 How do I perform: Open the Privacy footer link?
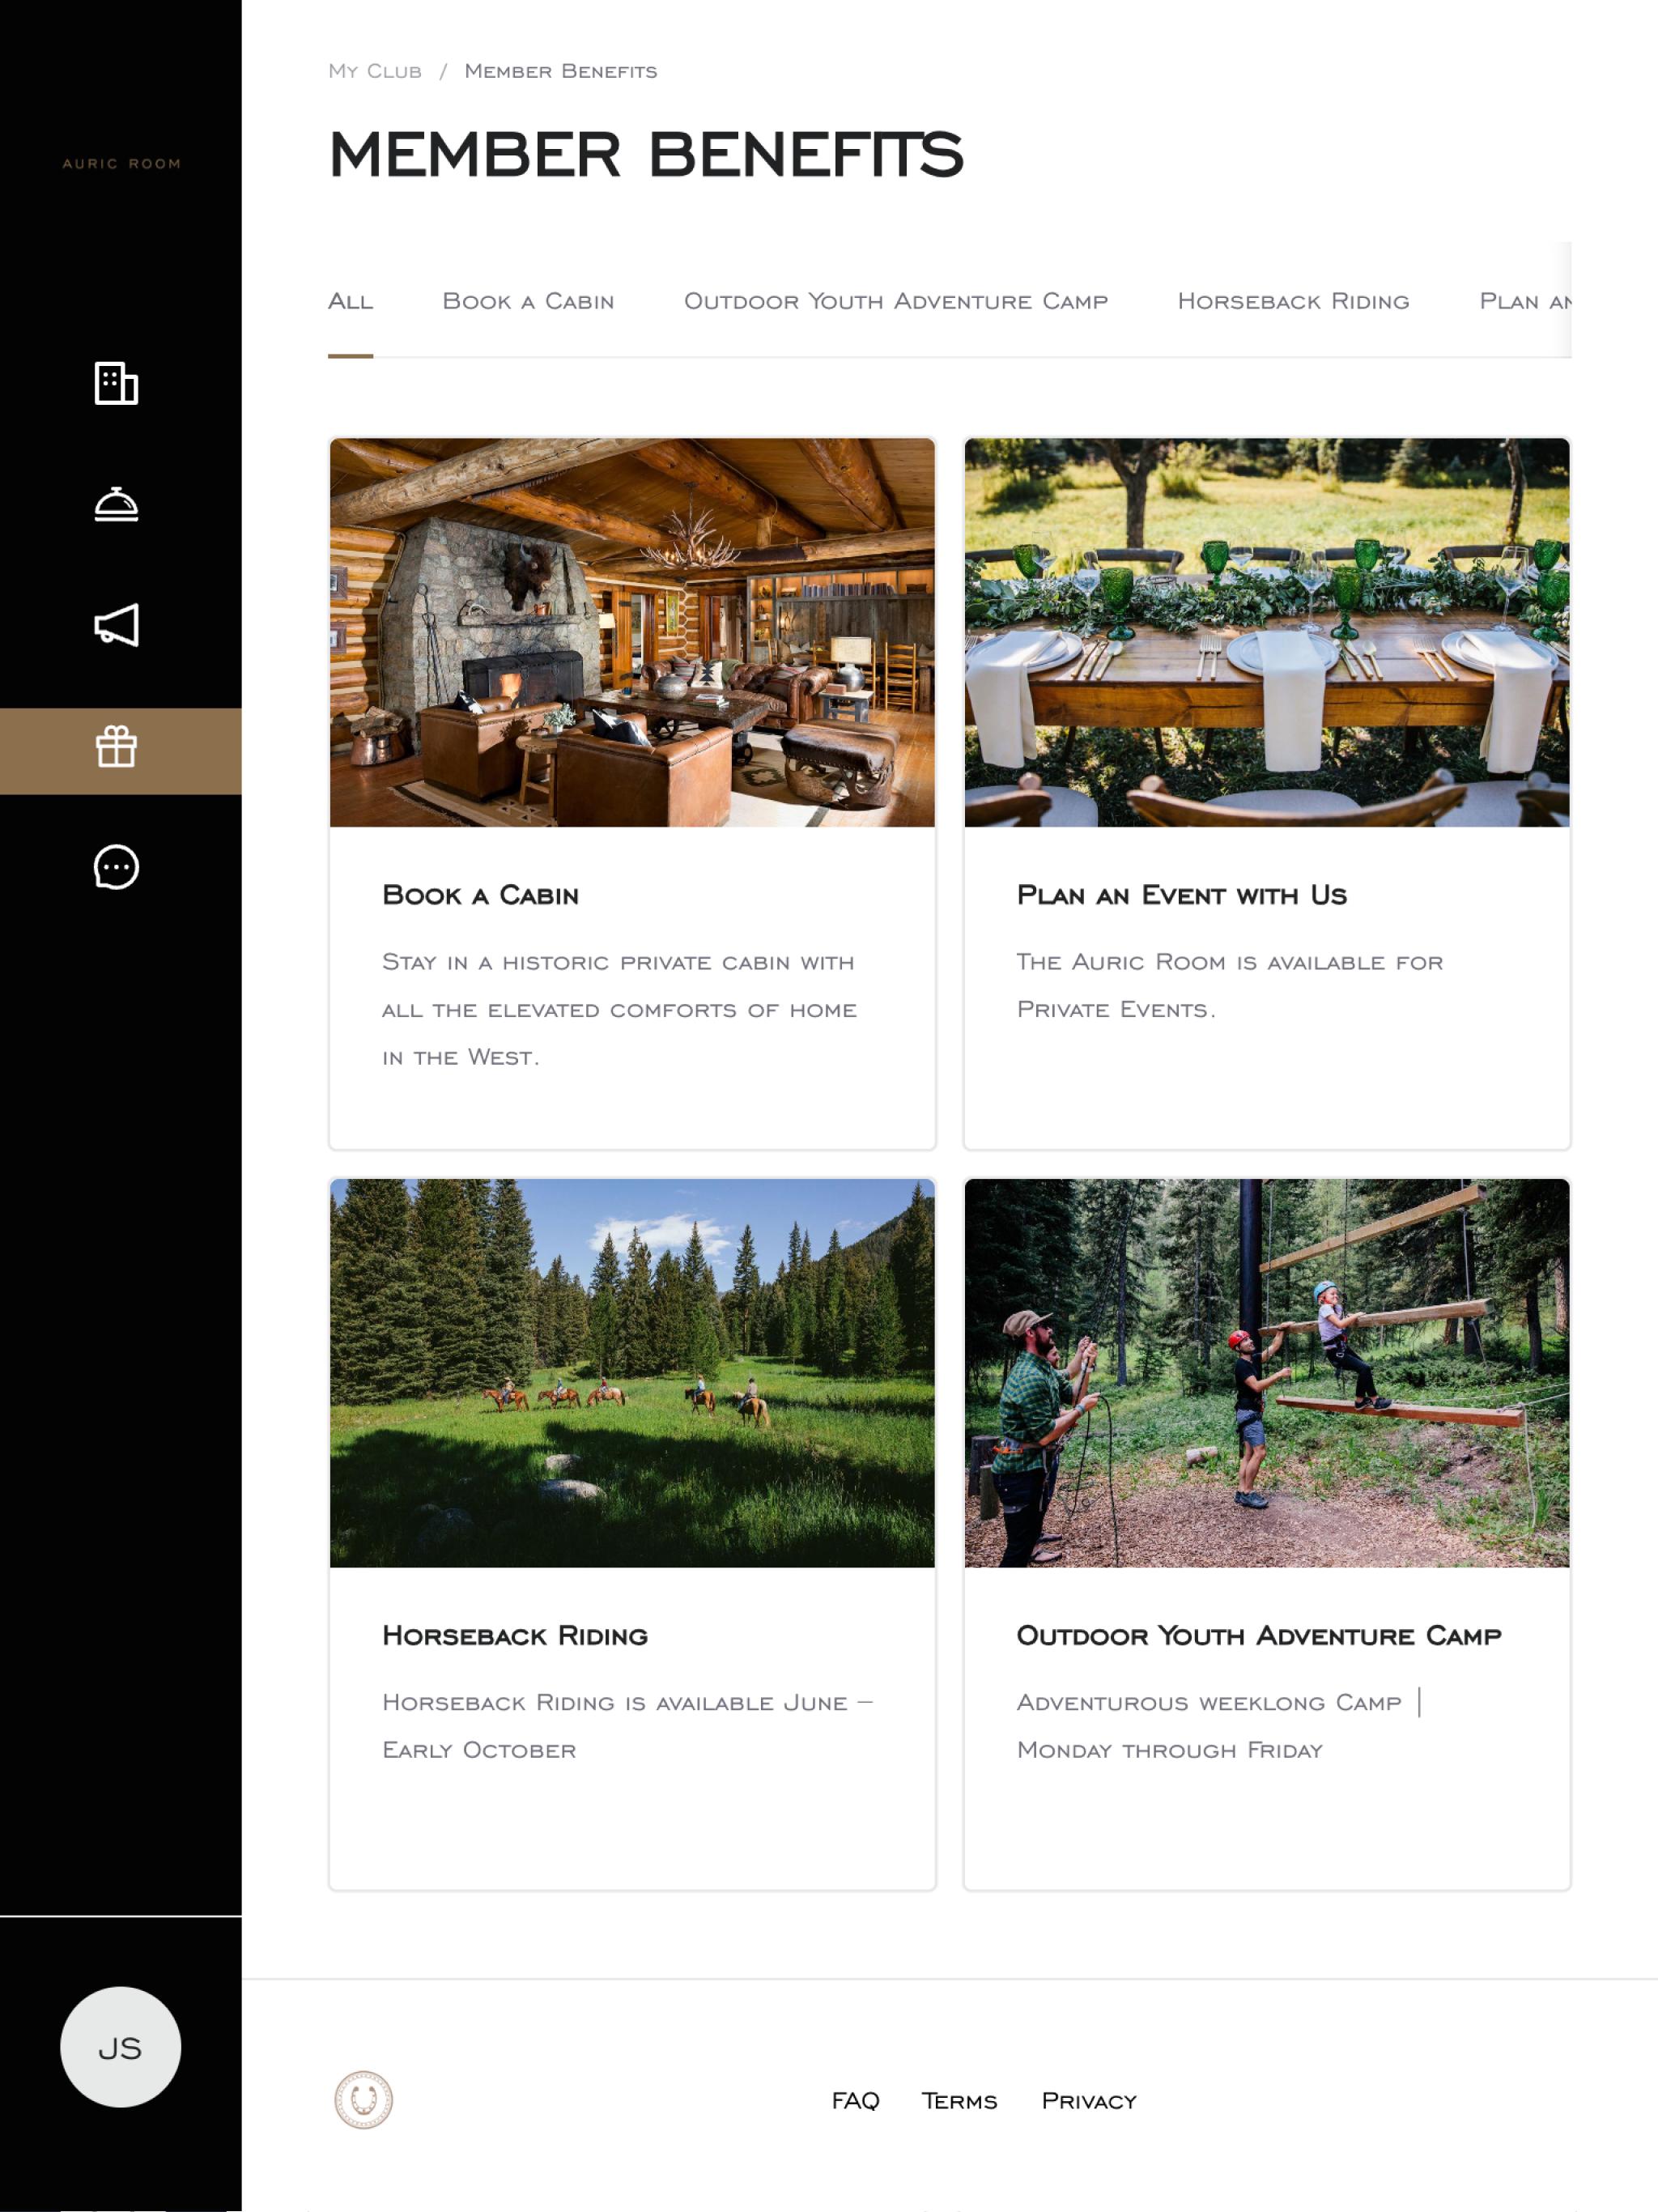(1089, 2100)
